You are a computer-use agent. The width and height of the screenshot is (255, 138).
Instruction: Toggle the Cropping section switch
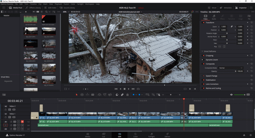(203, 55)
